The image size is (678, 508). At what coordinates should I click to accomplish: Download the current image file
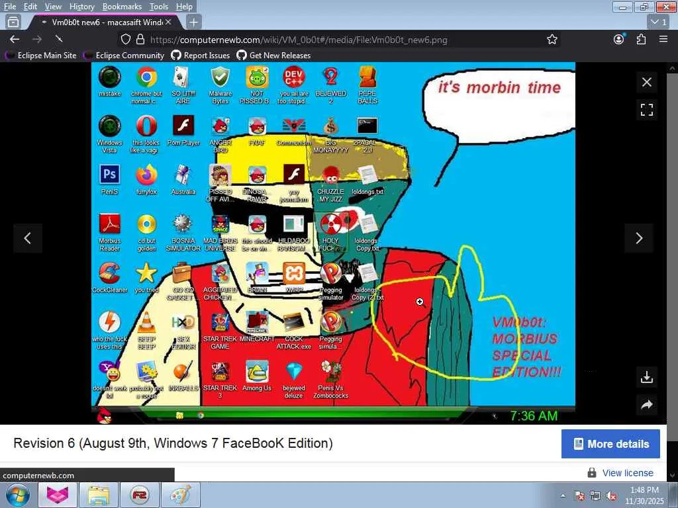click(647, 377)
